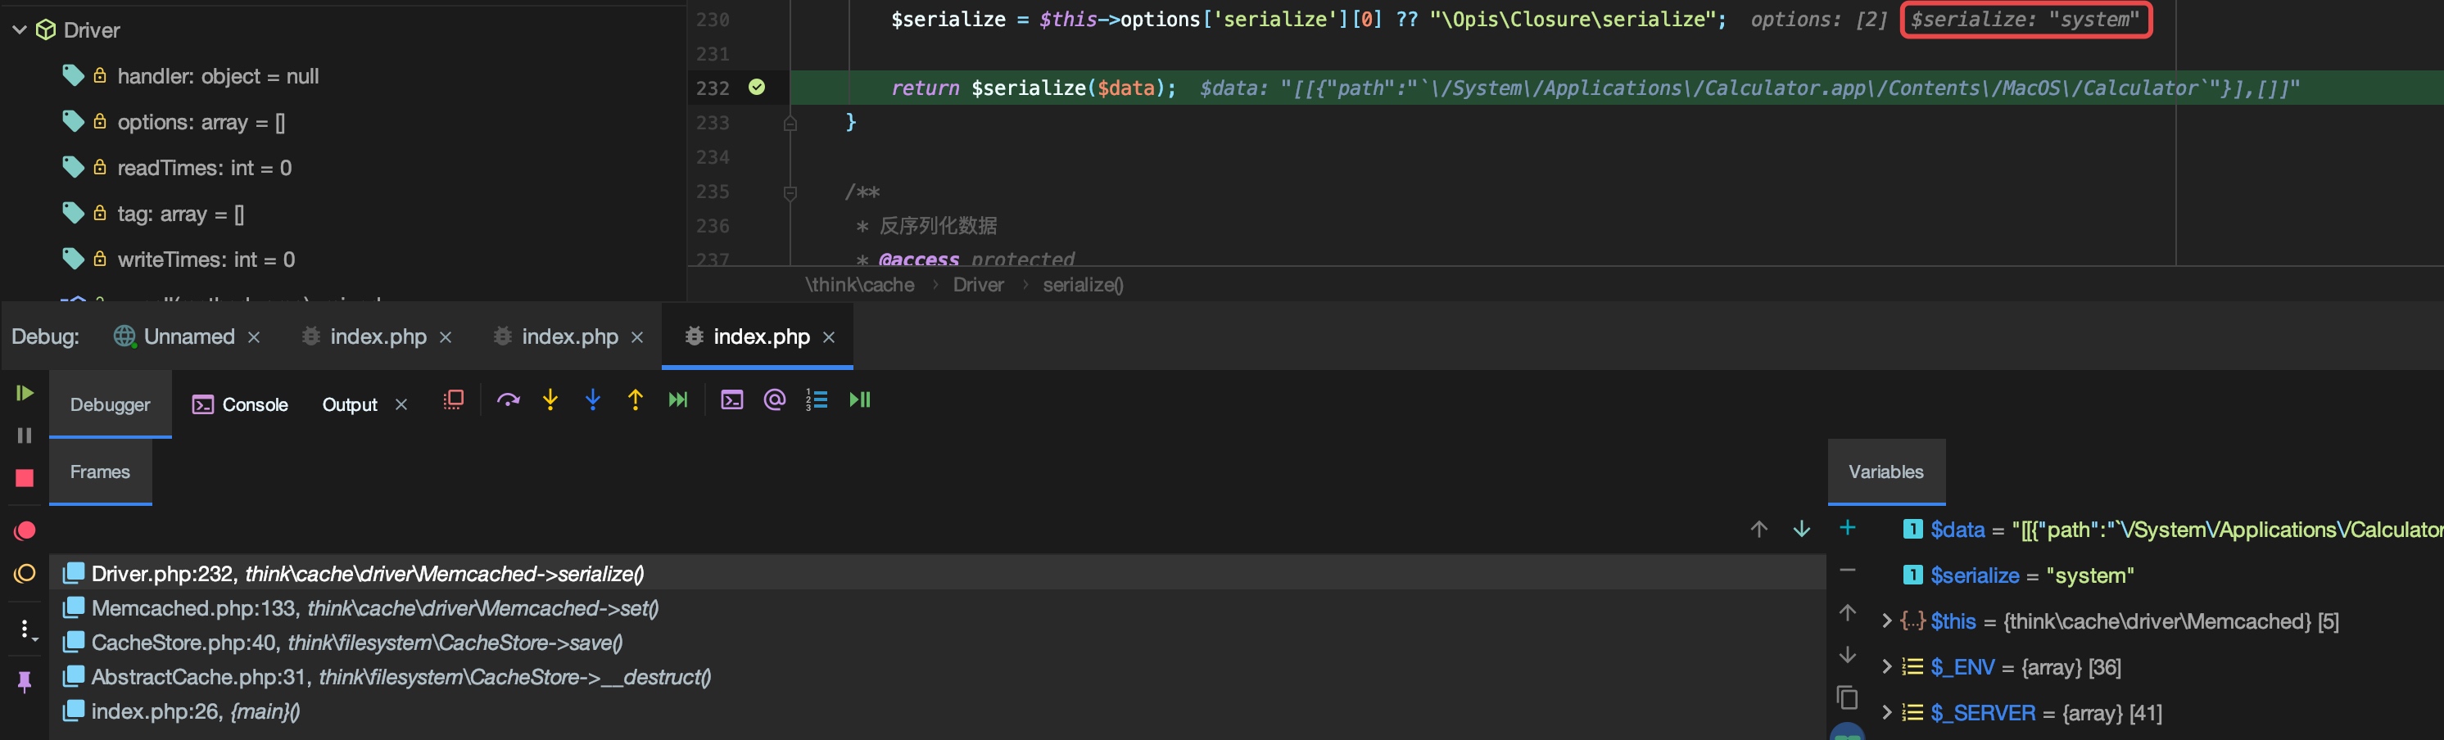The width and height of the screenshot is (2444, 740).
Task: Pin the debug tab icon
Action: 25,681
